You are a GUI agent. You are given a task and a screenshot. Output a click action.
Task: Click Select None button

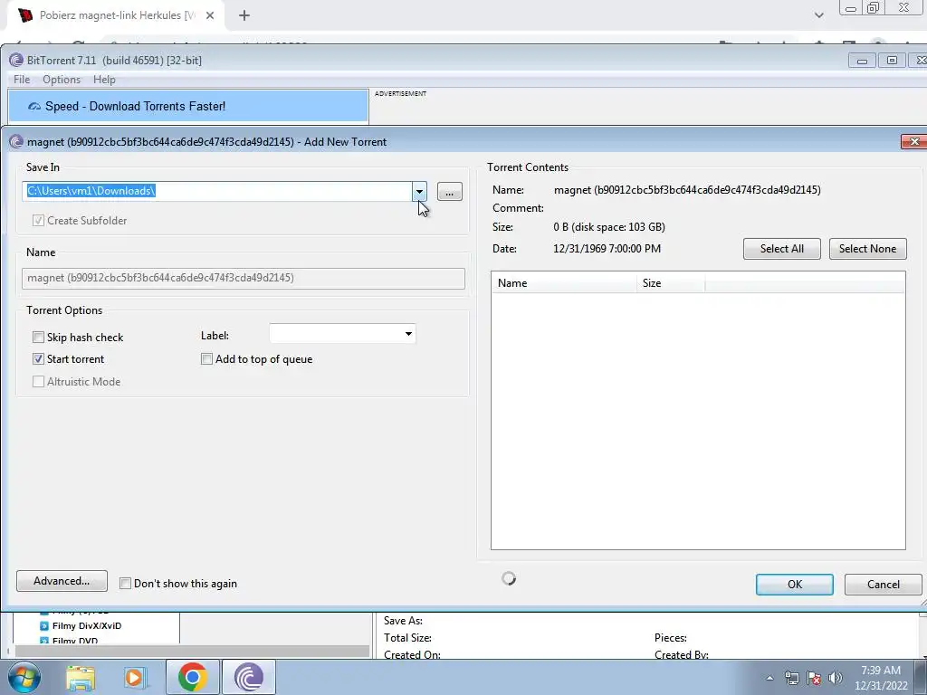867,249
